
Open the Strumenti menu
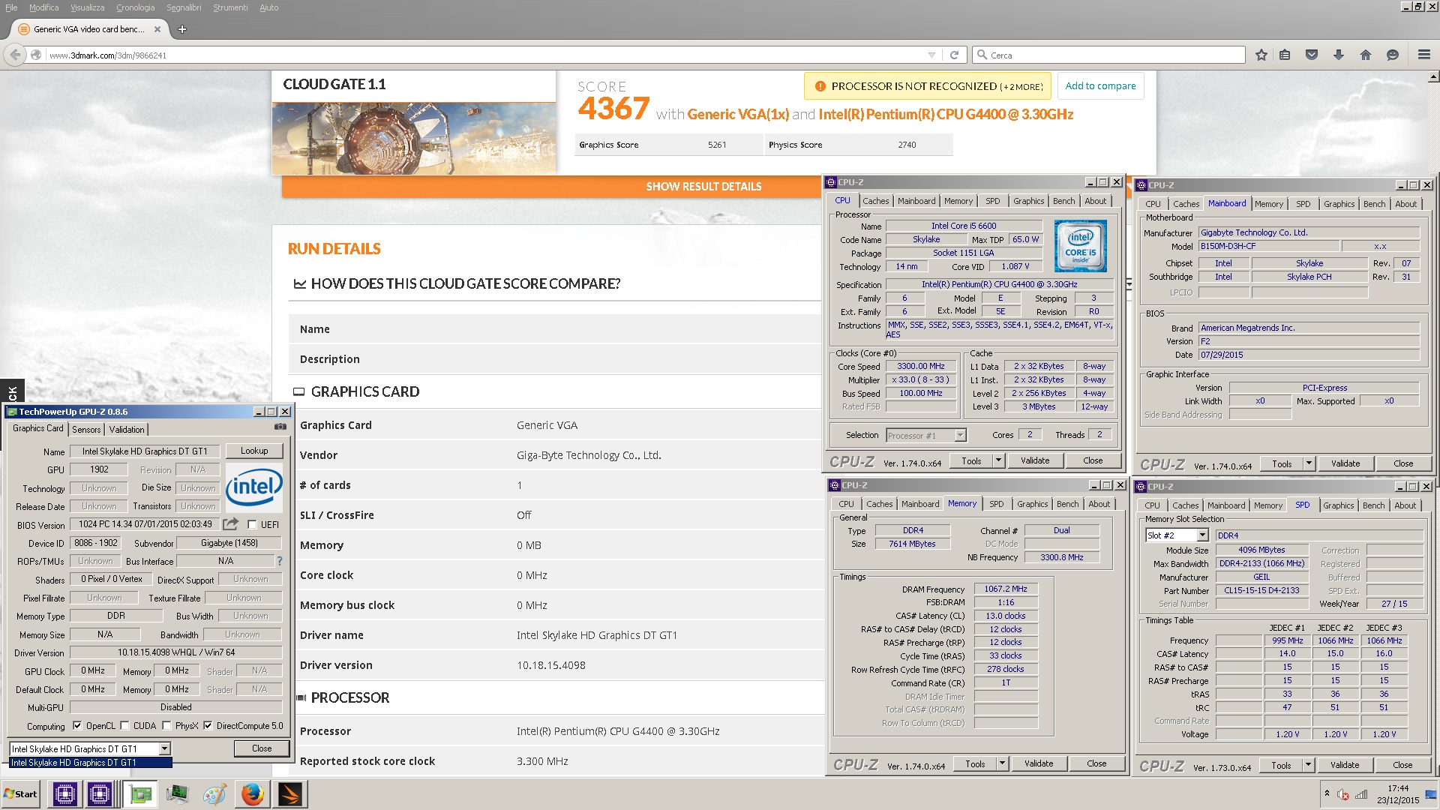230,7
